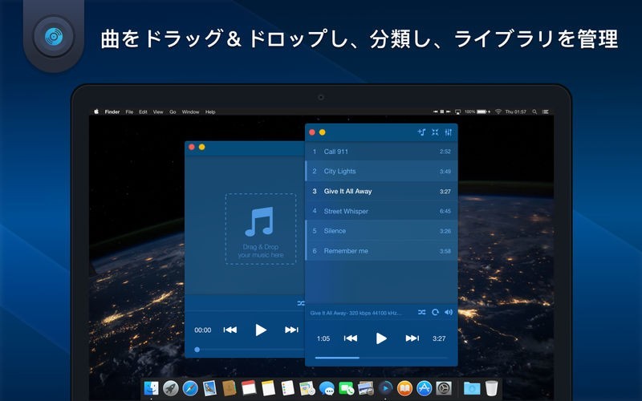Toggle repeat mode in the playlist player

435,312
